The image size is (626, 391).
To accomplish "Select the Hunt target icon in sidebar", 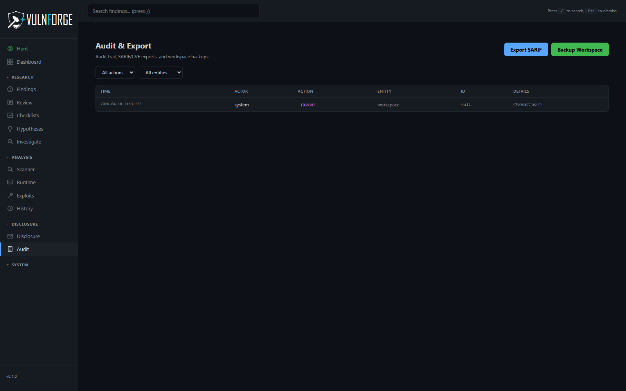I will [10, 48].
